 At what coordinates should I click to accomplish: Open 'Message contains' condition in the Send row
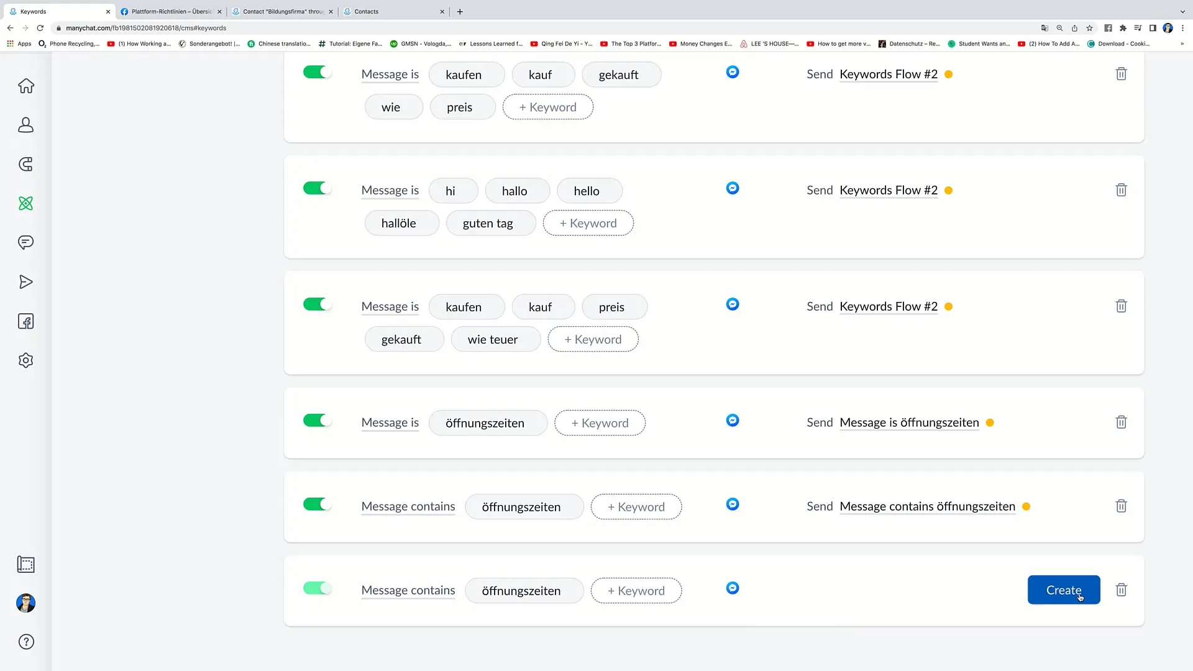[x=408, y=507]
